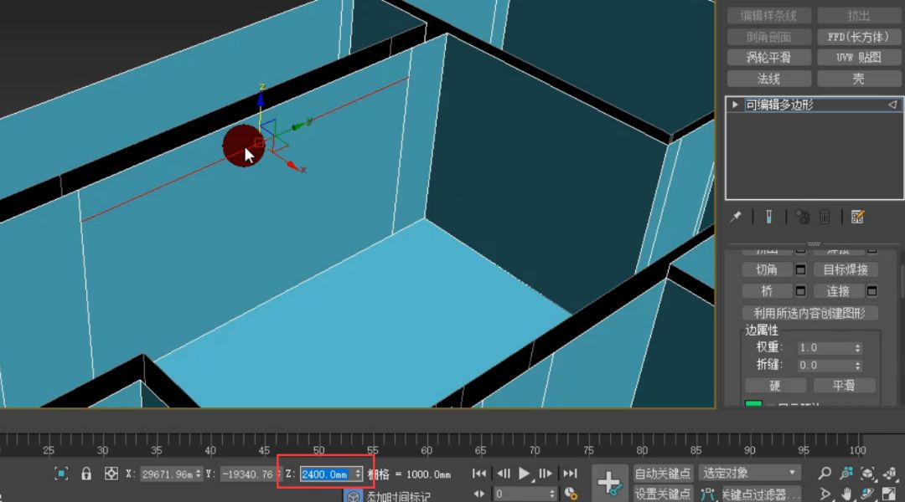This screenshot has width=905, height=502.
Task: Select the Pan View hand tool
Action: click(846, 494)
